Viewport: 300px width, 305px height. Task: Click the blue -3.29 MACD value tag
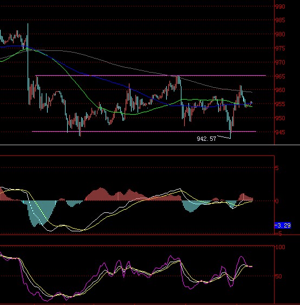pyautogui.click(x=283, y=225)
